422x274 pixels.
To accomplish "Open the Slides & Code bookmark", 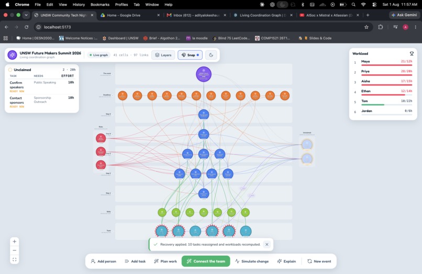I will click(x=318, y=38).
